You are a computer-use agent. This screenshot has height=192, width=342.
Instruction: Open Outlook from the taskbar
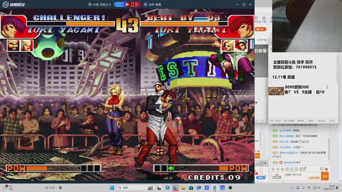(x=199, y=188)
